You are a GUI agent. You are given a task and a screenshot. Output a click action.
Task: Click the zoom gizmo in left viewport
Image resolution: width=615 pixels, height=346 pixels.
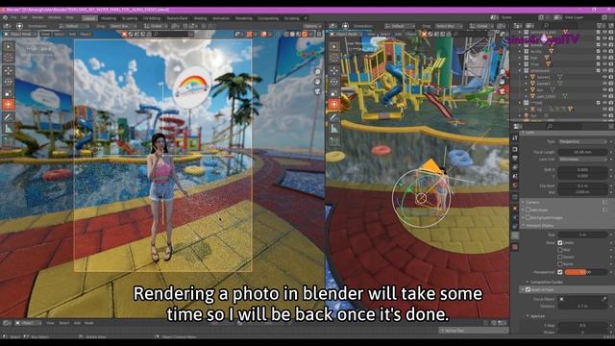point(317,72)
